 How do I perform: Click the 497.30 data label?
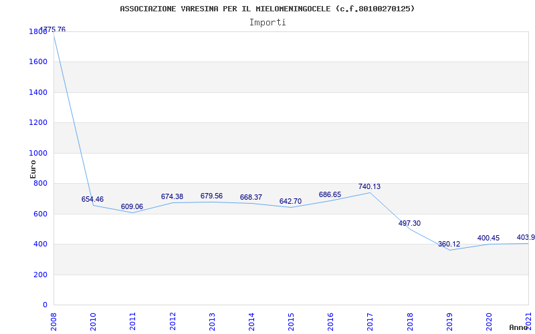[x=409, y=223]
